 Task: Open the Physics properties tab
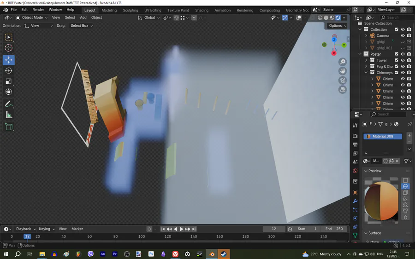click(x=355, y=219)
